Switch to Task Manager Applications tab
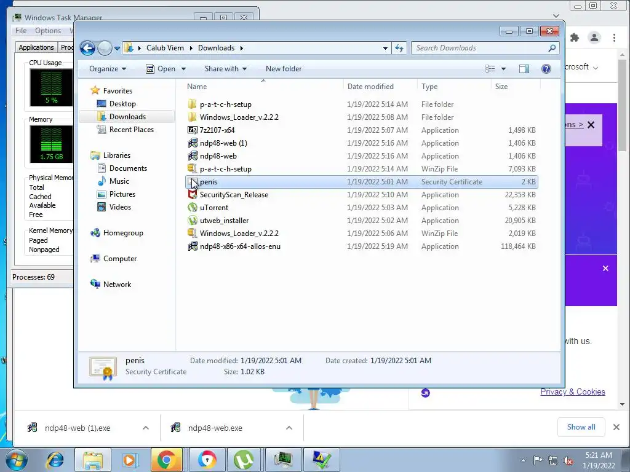Viewport: 630px width, 472px height. 36,47
